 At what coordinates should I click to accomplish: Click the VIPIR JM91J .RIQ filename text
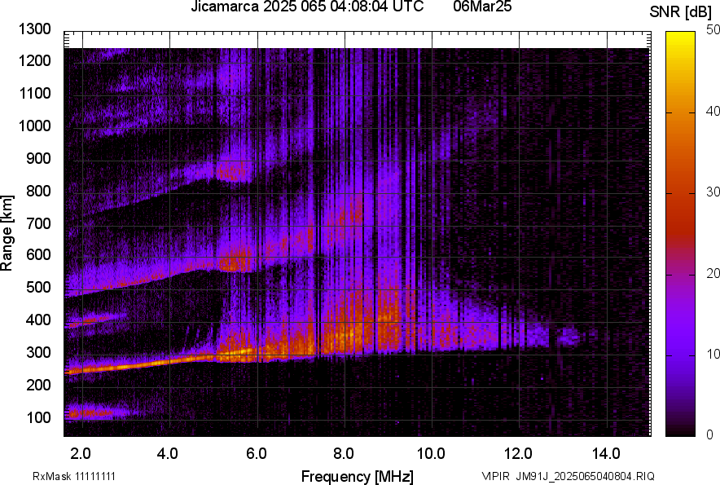(568, 476)
